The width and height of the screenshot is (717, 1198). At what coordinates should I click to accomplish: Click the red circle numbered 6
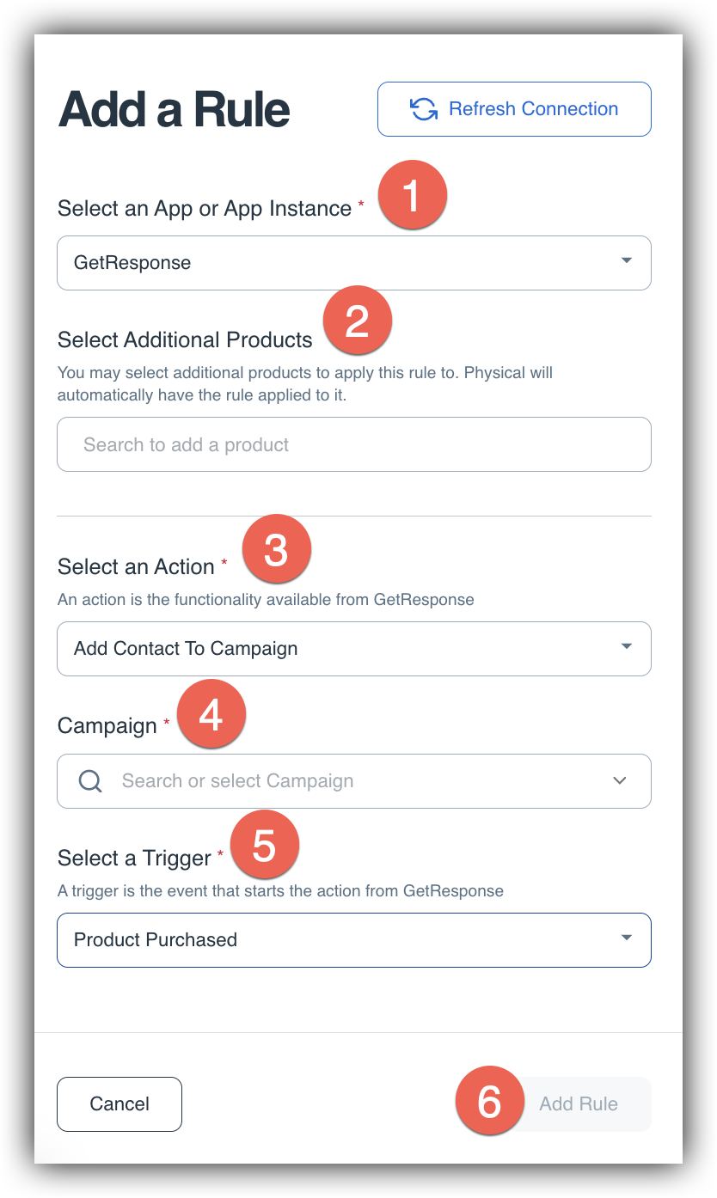[489, 1101]
